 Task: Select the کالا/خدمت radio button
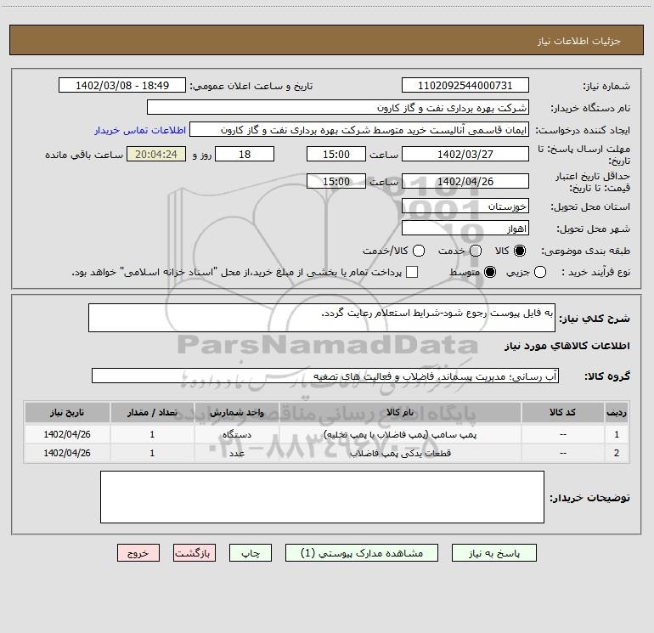(419, 251)
